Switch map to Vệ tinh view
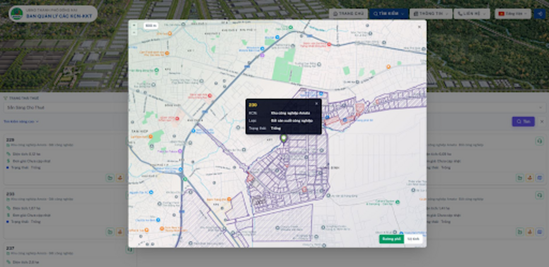549x267 pixels. pyautogui.click(x=413, y=239)
